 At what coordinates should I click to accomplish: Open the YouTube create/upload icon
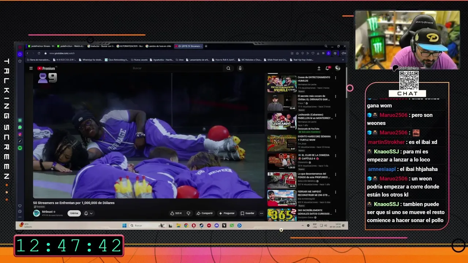319,68
